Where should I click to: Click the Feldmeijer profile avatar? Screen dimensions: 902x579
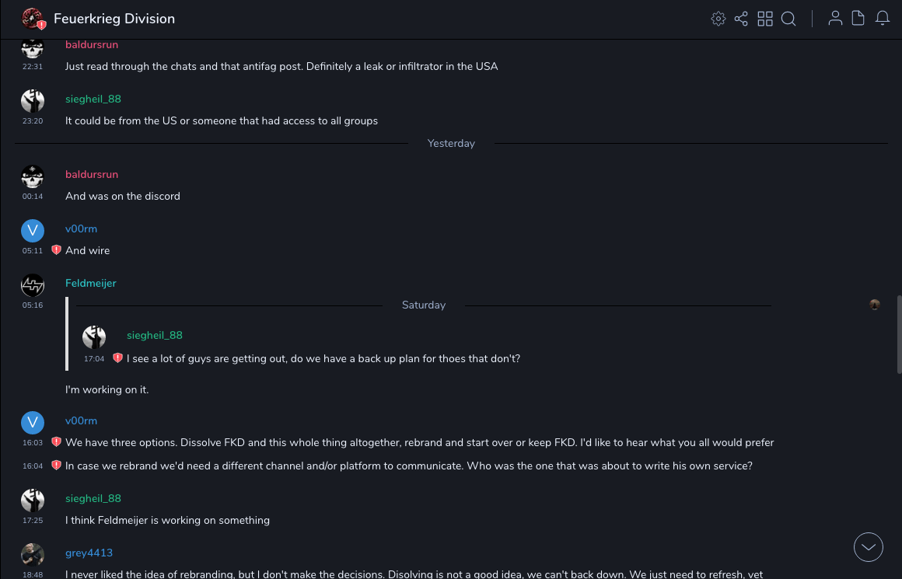pos(33,285)
